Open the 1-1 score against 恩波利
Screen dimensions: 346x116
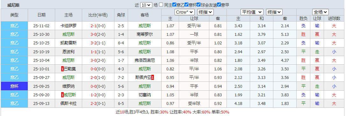click(x=94, y=52)
